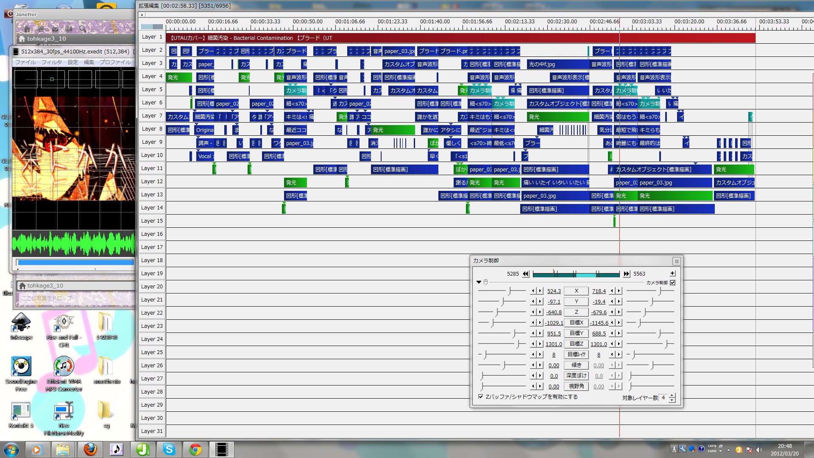
Task: Open ファイル menu in AviUtl window
Action: pyautogui.click(x=25, y=62)
